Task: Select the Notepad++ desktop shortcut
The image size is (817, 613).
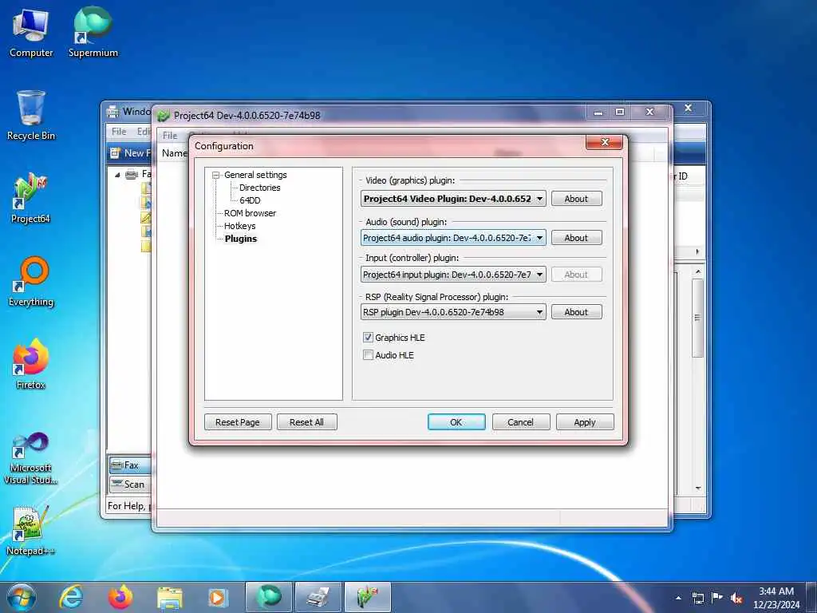Action: tap(31, 530)
